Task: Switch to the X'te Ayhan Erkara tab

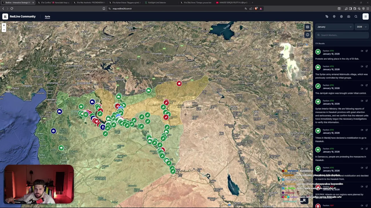Action: click(125, 3)
